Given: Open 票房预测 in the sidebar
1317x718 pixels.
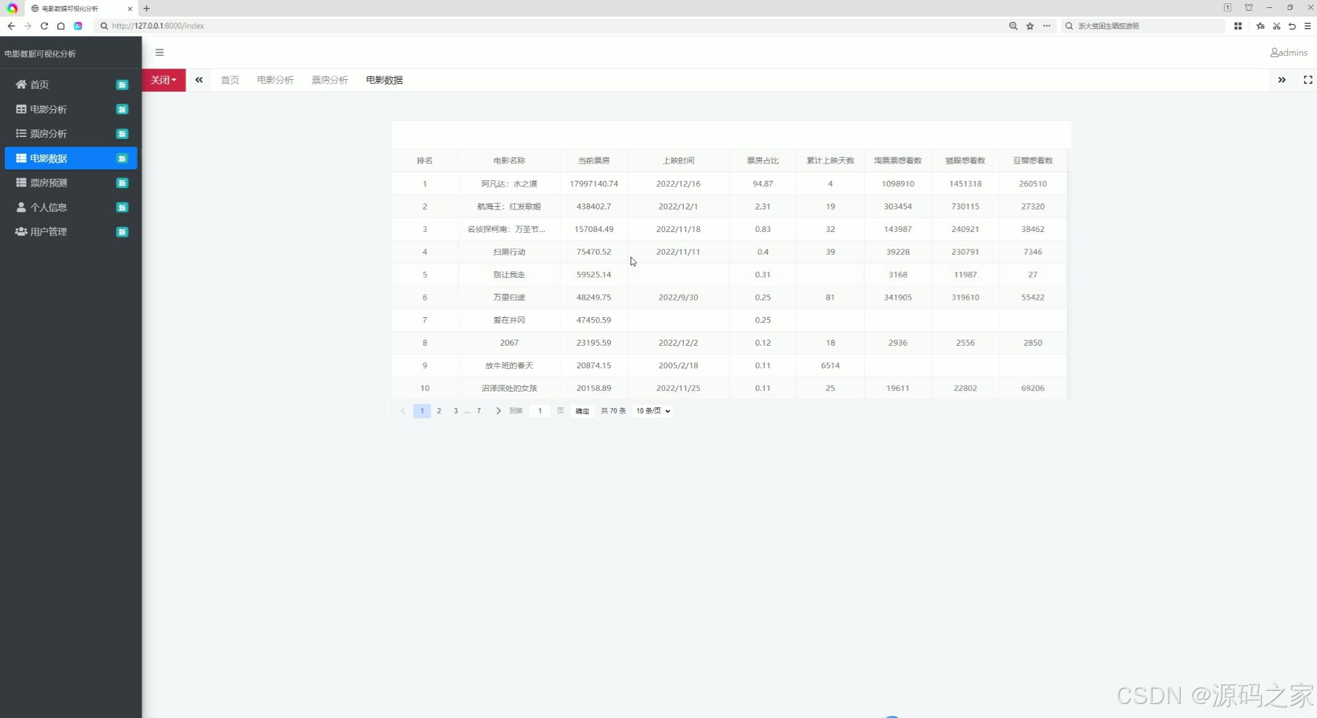Looking at the screenshot, I should coord(49,183).
